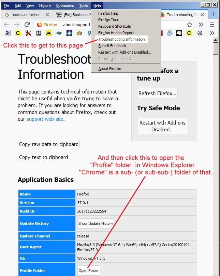
Task: Click the Name value Firefox cell
Action: [136, 194]
